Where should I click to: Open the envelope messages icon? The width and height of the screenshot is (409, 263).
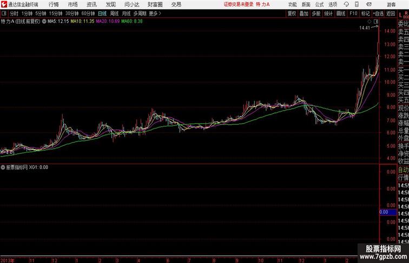point(369,4)
